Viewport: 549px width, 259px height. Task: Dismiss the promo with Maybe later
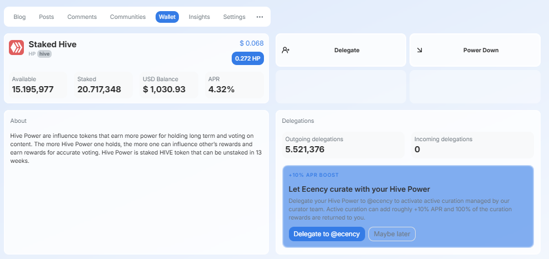(392, 234)
